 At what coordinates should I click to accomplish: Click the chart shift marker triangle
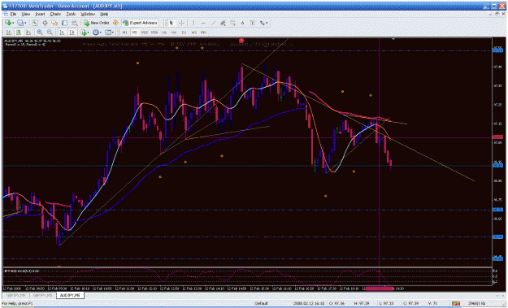pos(393,39)
